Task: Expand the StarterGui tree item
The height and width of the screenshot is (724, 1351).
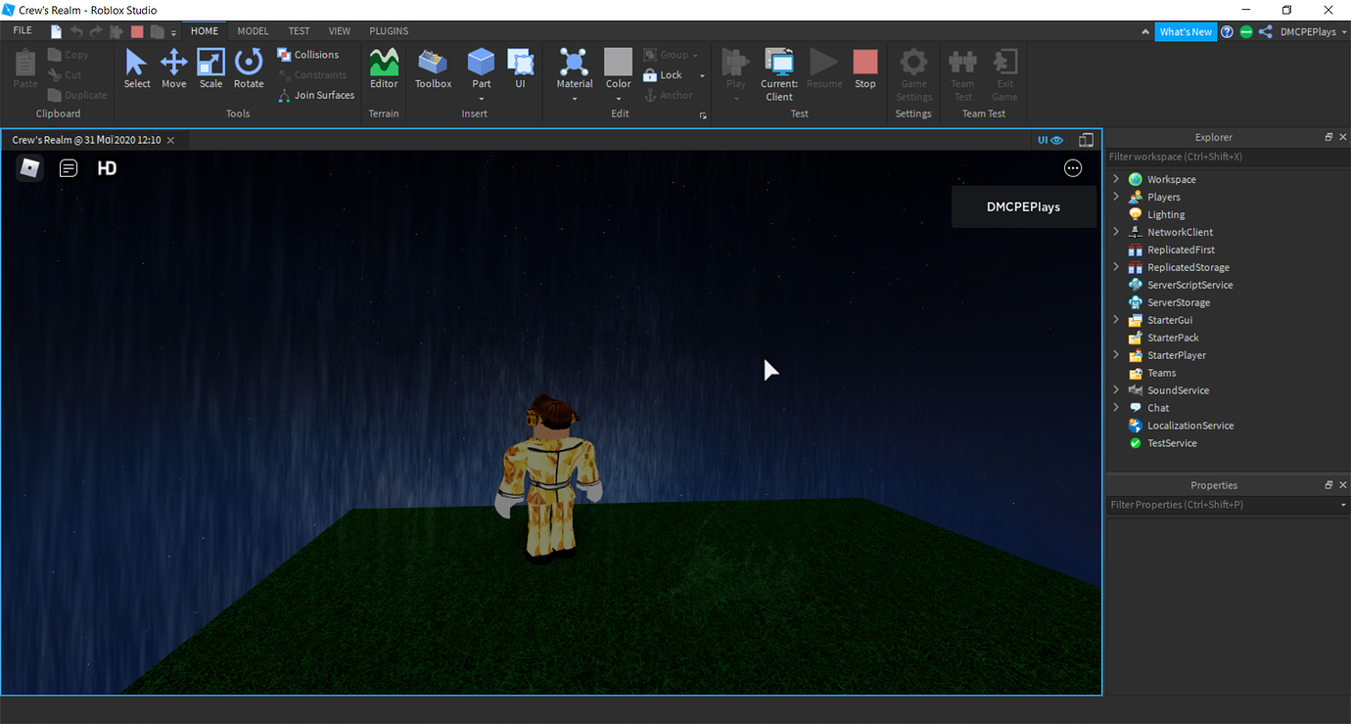Action: pyautogui.click(x=1116, y=320)
